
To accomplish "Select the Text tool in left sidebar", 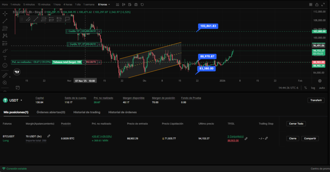I will pos(5,58).
